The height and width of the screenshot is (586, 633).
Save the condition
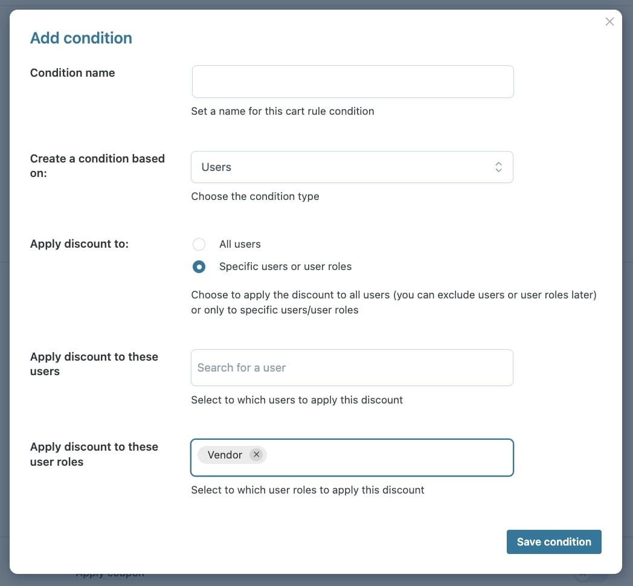pyautogui.click(x=553, y=542)
